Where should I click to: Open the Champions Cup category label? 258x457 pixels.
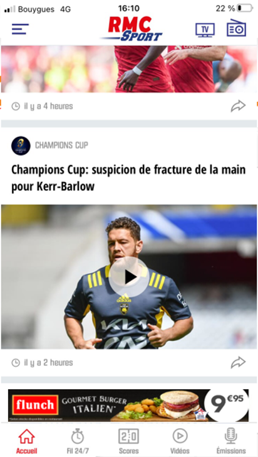click(61, 145)
